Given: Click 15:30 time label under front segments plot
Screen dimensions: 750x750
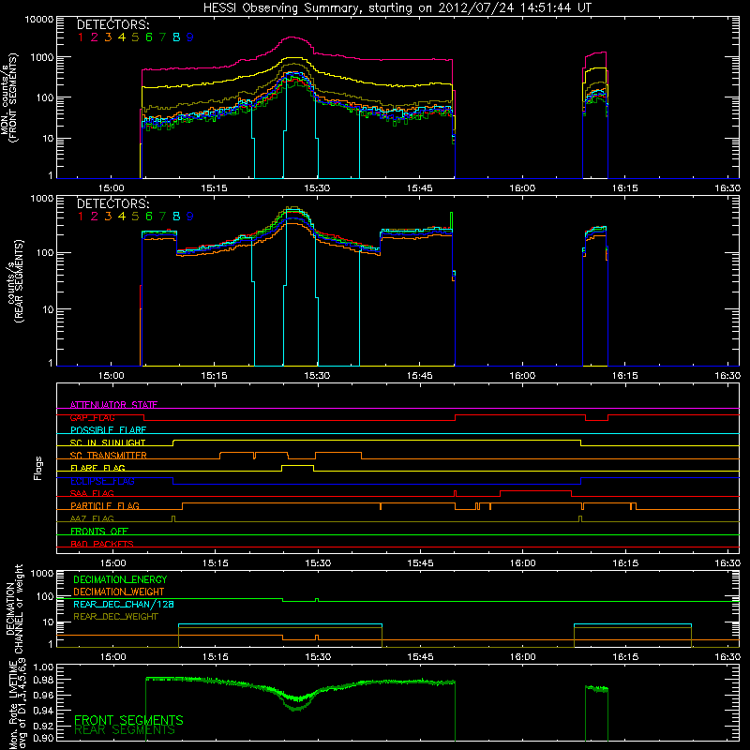Looking at the screenshot, I should coord(317,188).
